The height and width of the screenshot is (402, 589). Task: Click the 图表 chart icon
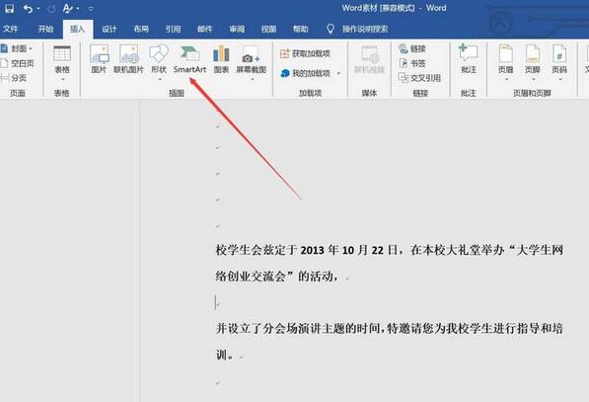(x=221, y=59)
